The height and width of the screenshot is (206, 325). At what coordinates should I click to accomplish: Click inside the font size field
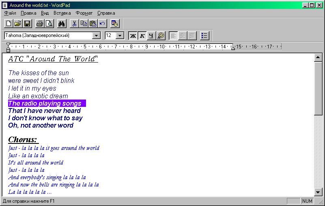(x=110, y=35)
